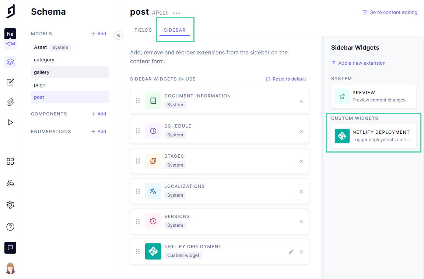Open the Help question mark icon
The width and height of the screenshot is (424, 279).
point(10,227)
